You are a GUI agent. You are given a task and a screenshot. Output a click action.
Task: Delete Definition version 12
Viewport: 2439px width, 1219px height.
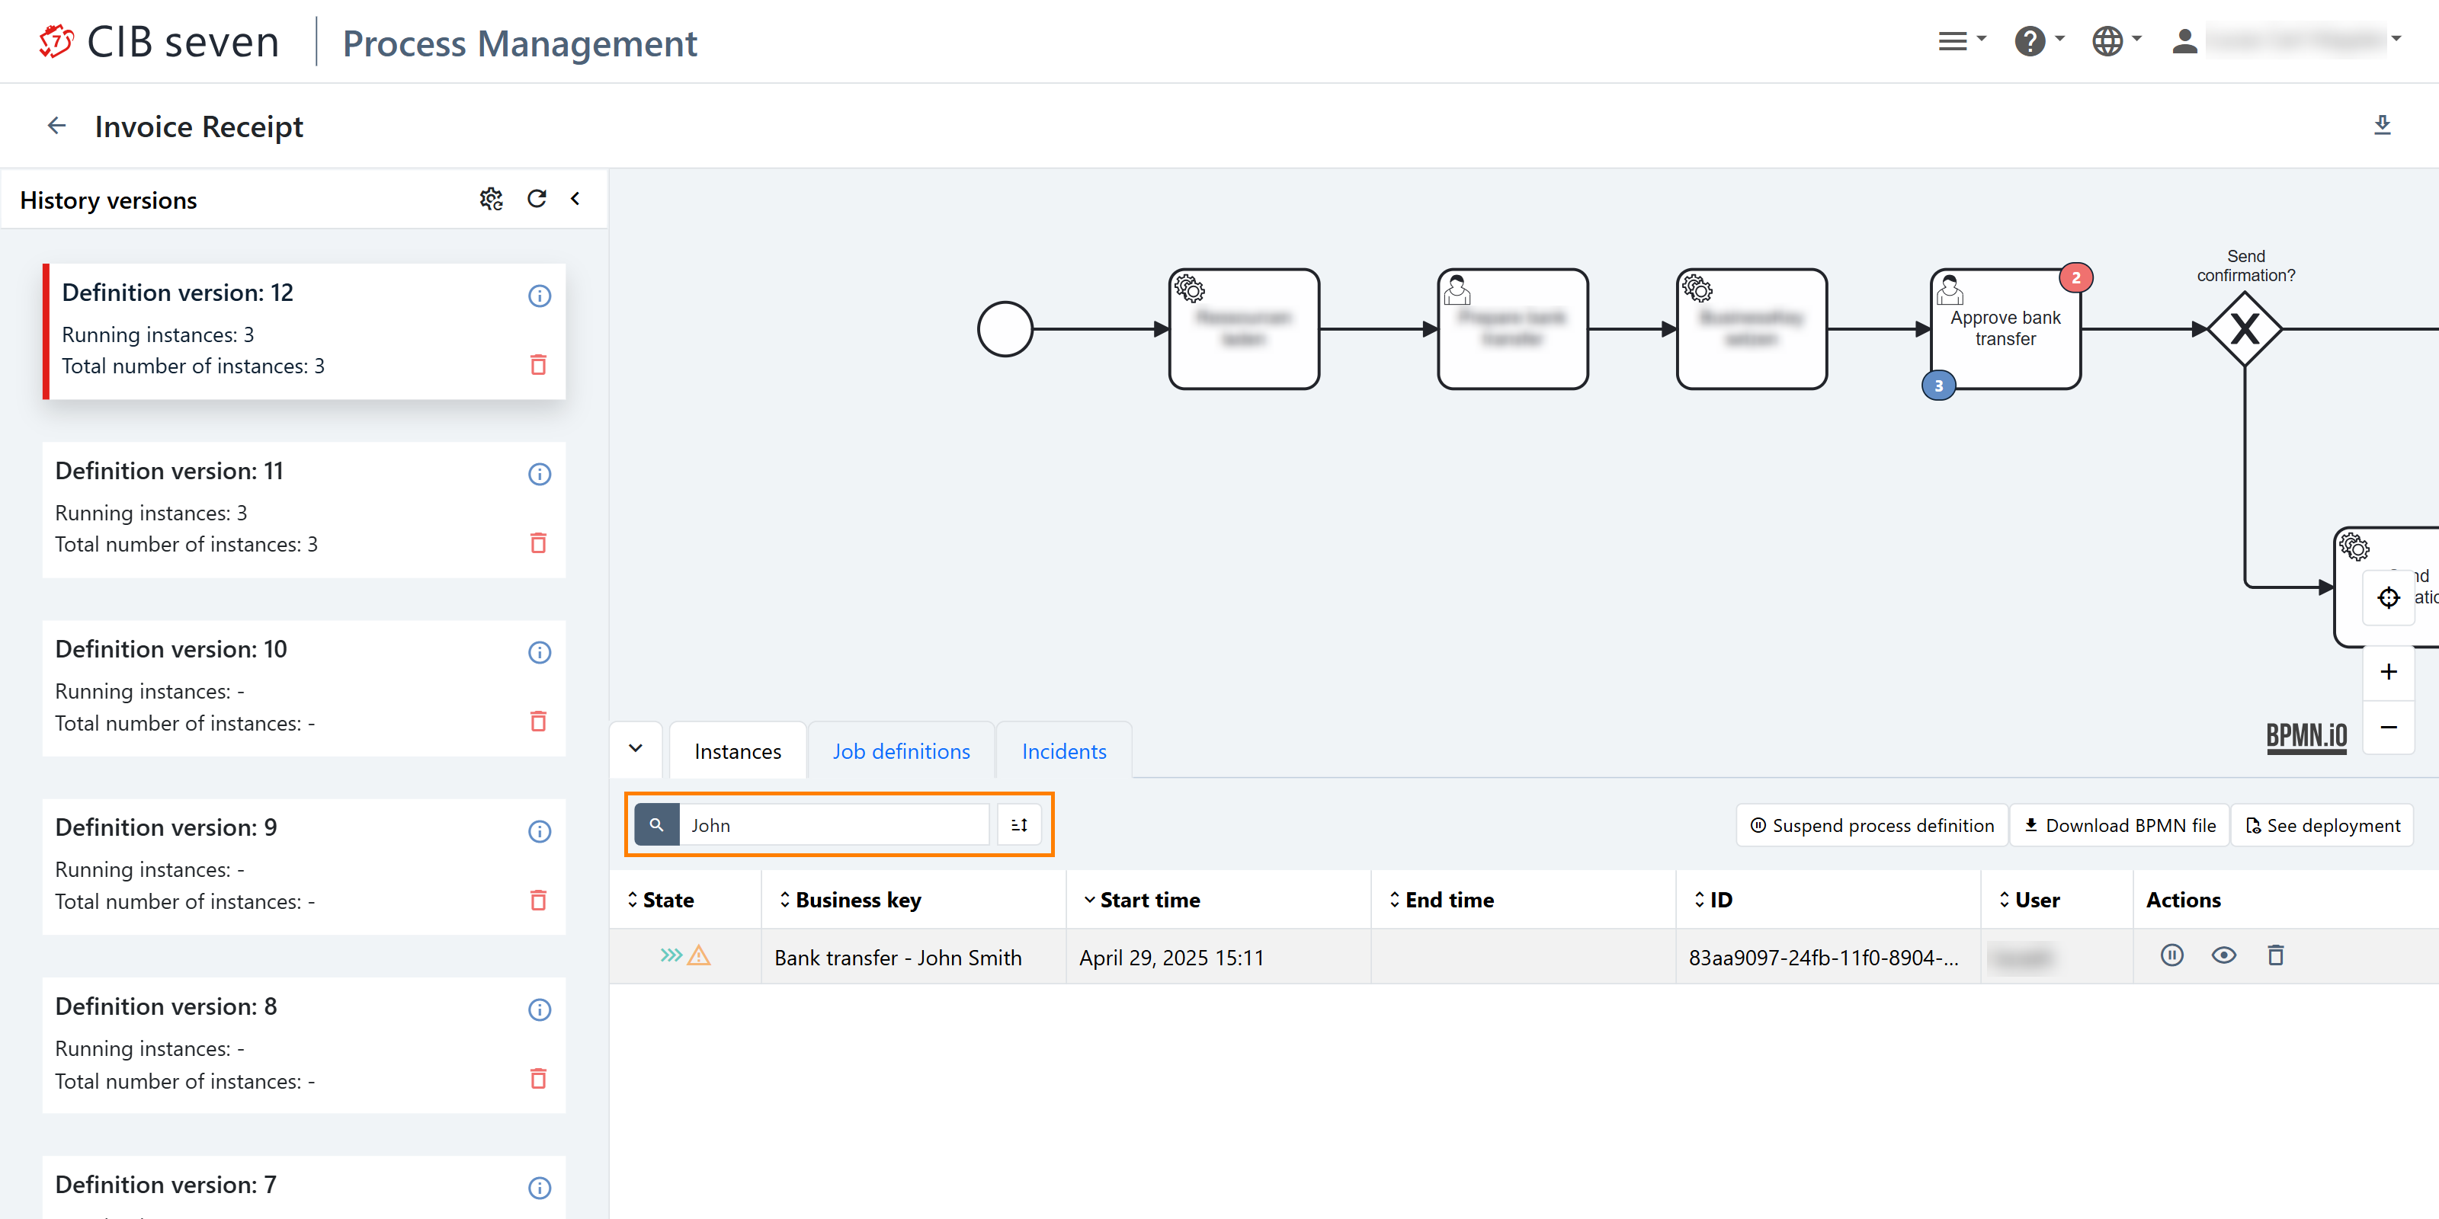pos(539,364)
